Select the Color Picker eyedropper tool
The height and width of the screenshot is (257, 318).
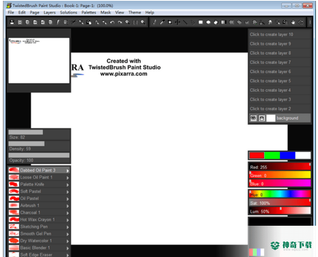coord(162,22)
